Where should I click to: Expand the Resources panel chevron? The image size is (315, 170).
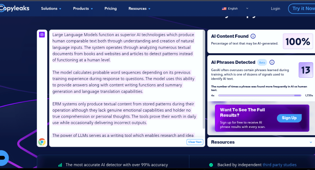[311, 142]
